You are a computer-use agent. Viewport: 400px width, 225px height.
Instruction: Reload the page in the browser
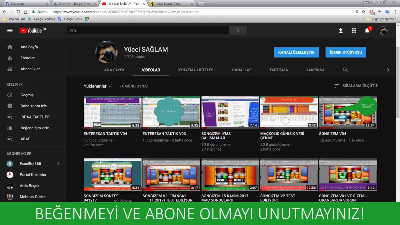pos(18,12)
